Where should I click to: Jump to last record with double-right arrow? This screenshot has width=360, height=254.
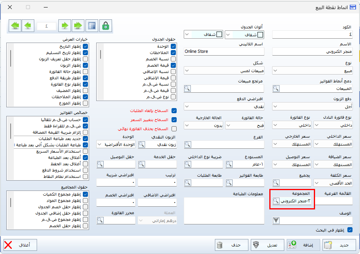click(x=78, y=26)
